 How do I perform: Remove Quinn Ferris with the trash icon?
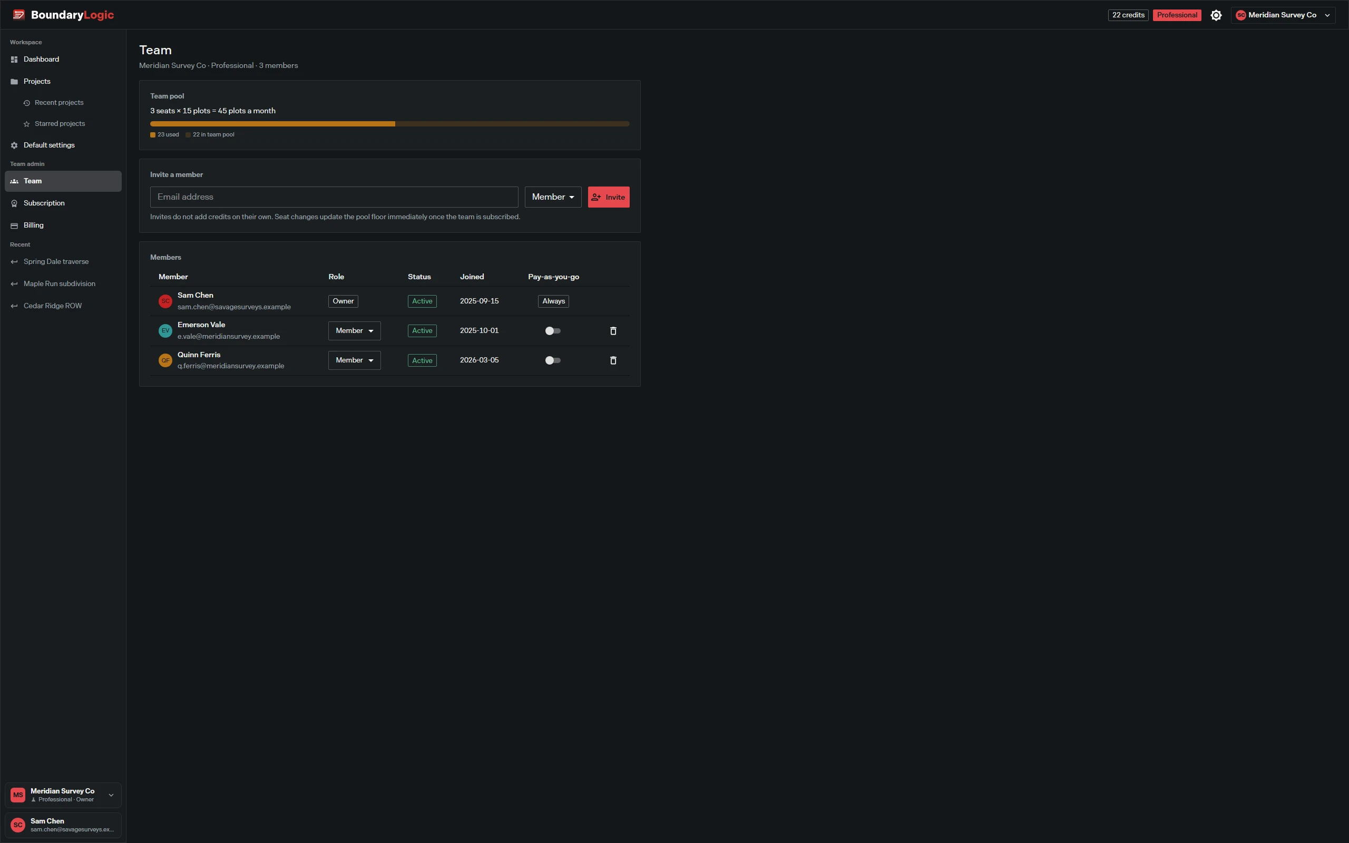point(613,360)
